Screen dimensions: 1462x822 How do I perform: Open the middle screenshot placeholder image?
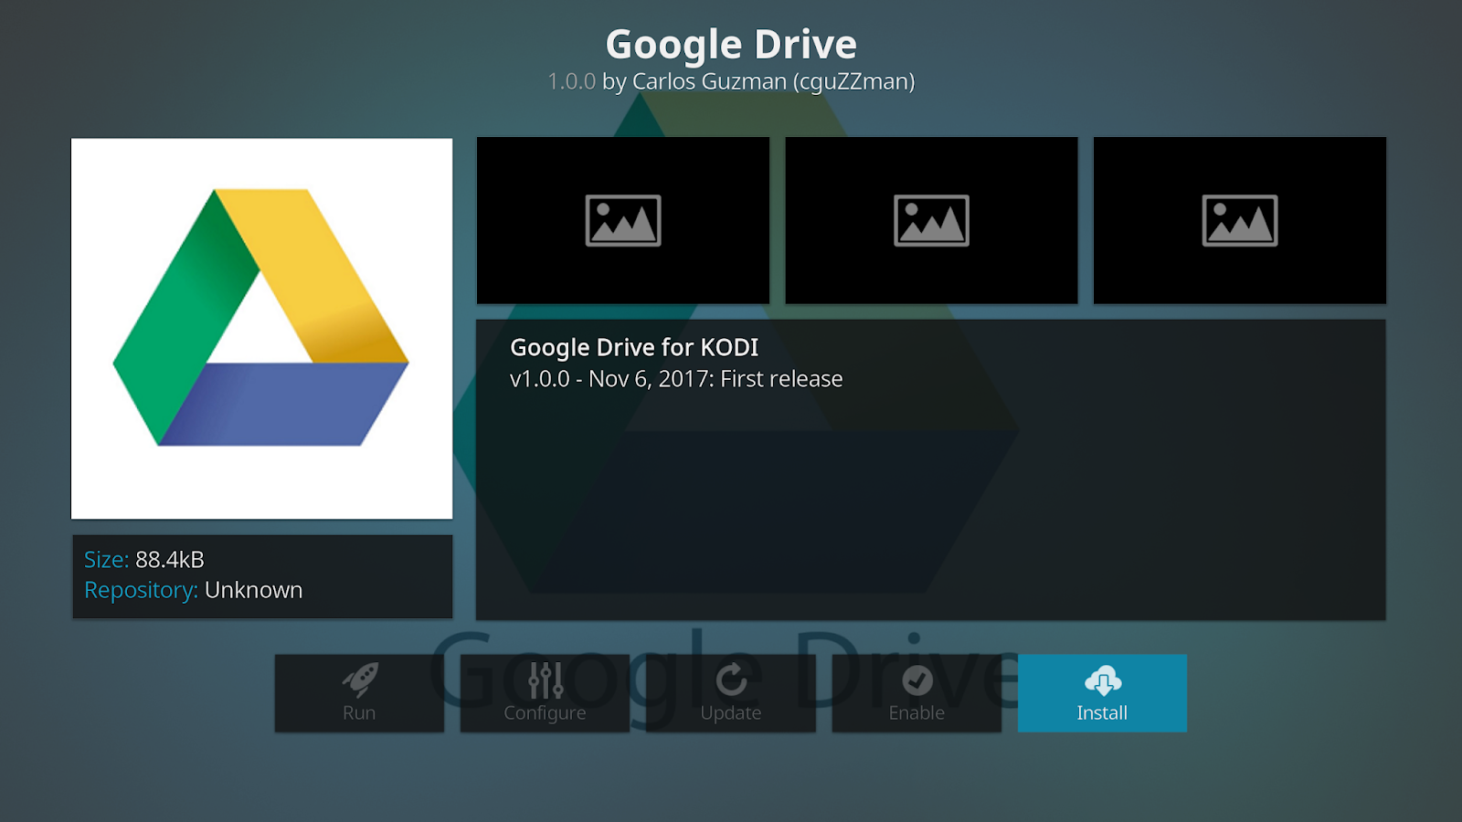point(930,219)
